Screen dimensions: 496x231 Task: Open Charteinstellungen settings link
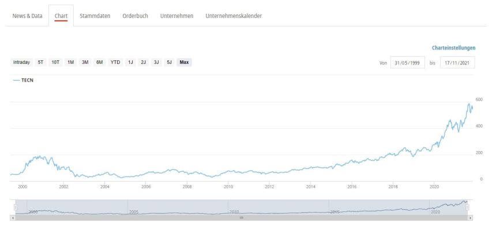pyautogui.click(x=454, y=48)
